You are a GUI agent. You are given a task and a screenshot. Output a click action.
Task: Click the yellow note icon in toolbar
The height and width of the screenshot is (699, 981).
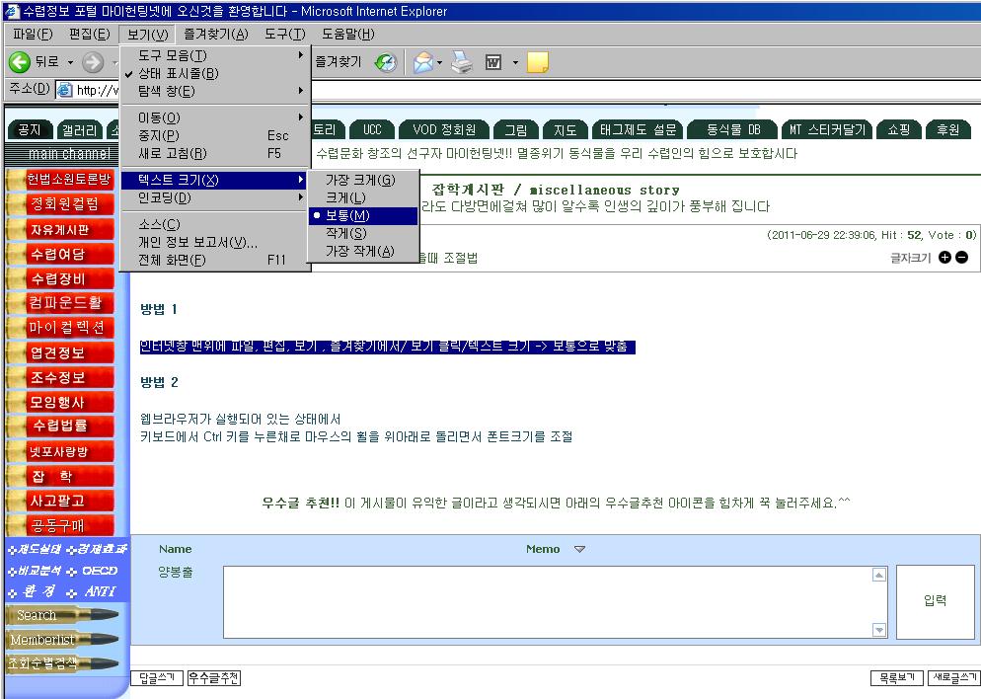(x=537, y=62)
